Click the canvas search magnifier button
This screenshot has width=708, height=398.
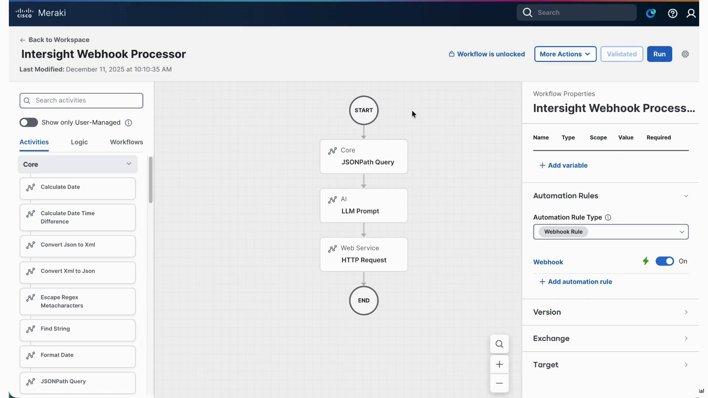[499, 344]
